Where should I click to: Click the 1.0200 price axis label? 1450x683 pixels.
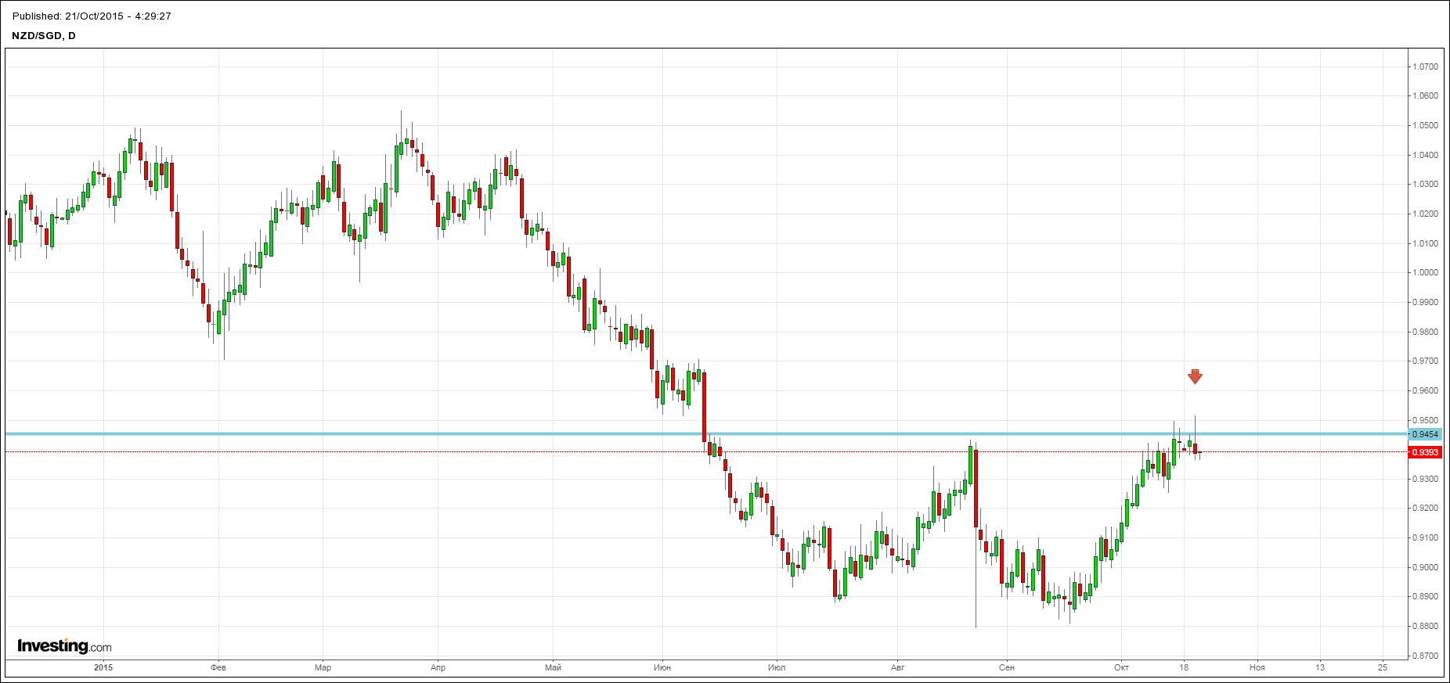[x=1423, y=214]
